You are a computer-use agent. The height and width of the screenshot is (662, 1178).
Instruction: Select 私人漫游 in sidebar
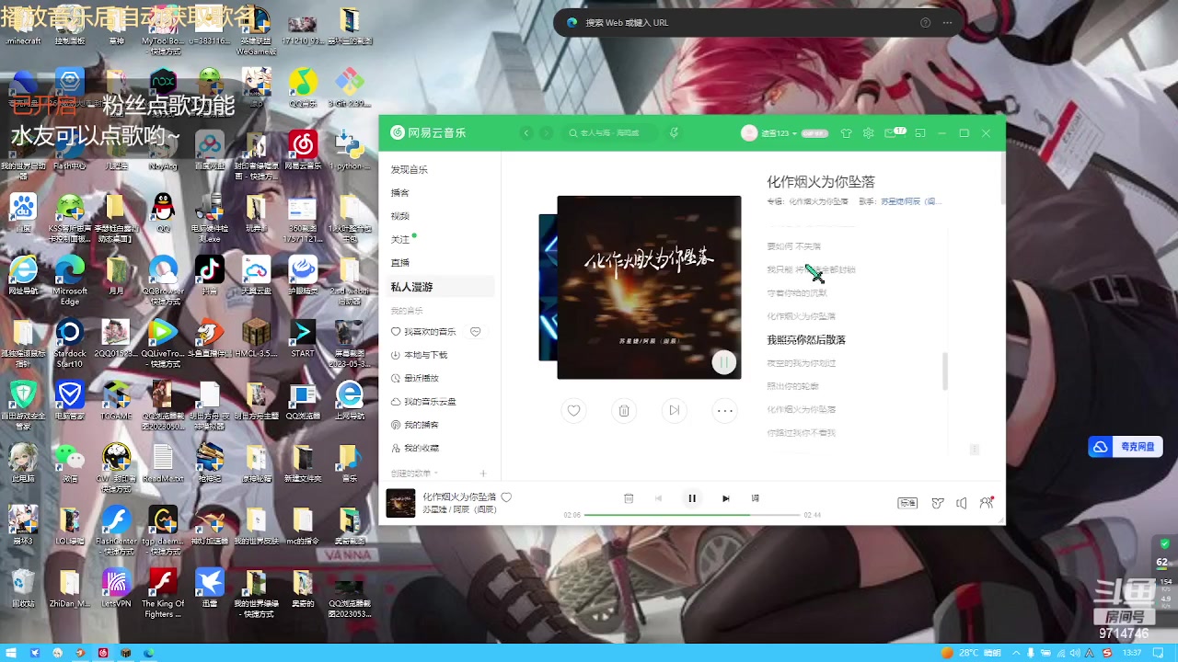coord(439,287)
